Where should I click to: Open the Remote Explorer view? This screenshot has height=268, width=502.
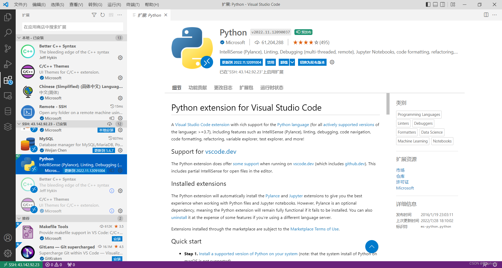click(8, 96)
